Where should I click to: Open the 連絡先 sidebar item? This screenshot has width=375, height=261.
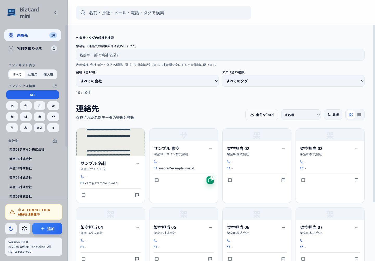coord(33,35)
